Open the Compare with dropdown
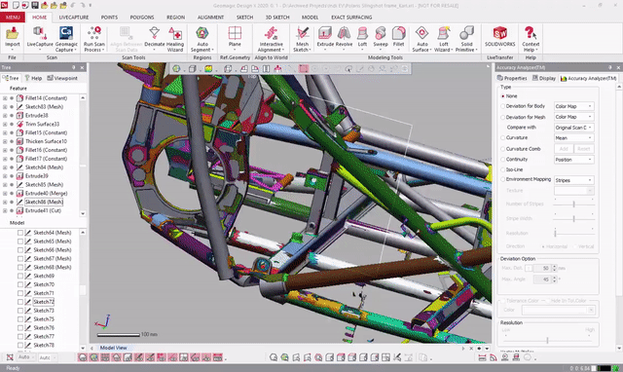 point(573,128)
